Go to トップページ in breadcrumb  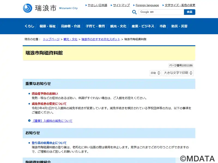coord(51,39)
